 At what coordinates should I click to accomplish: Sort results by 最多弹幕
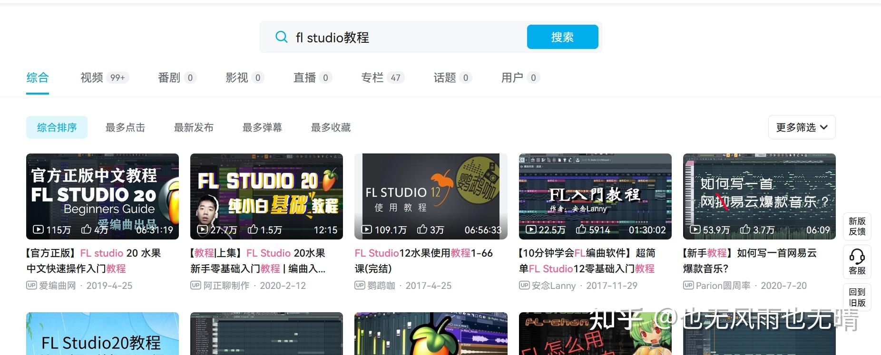(262, 127)
